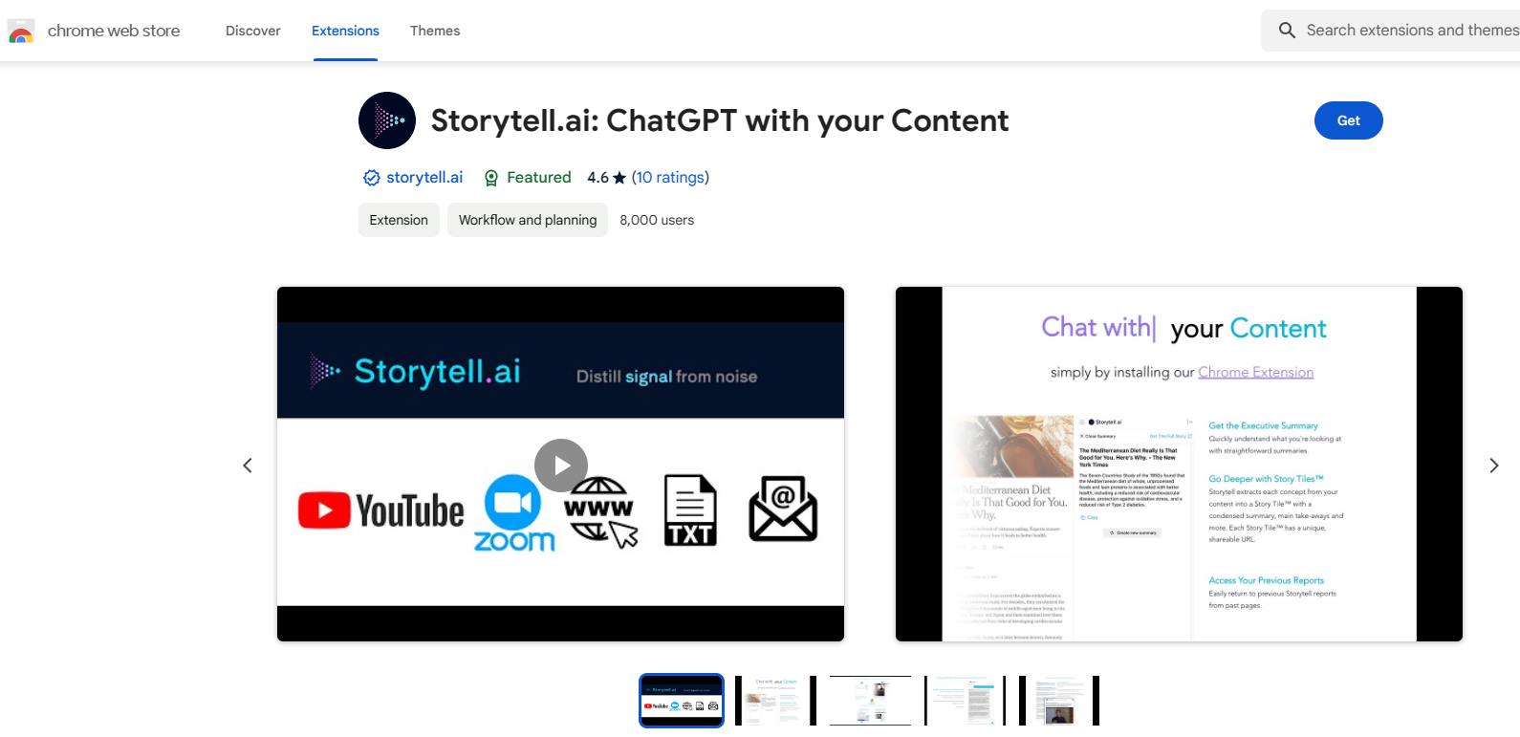Open the storytell.ai publisher link
1520x737 pixels.
click(424, 177)
